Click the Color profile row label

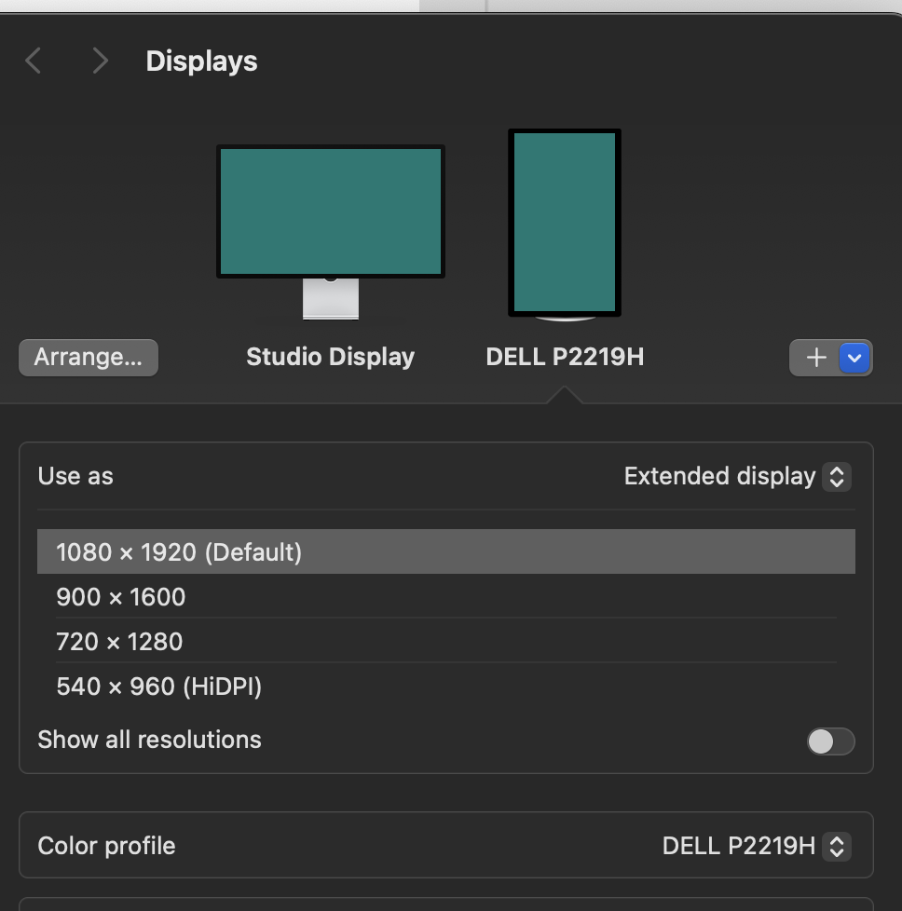(106, 846)
